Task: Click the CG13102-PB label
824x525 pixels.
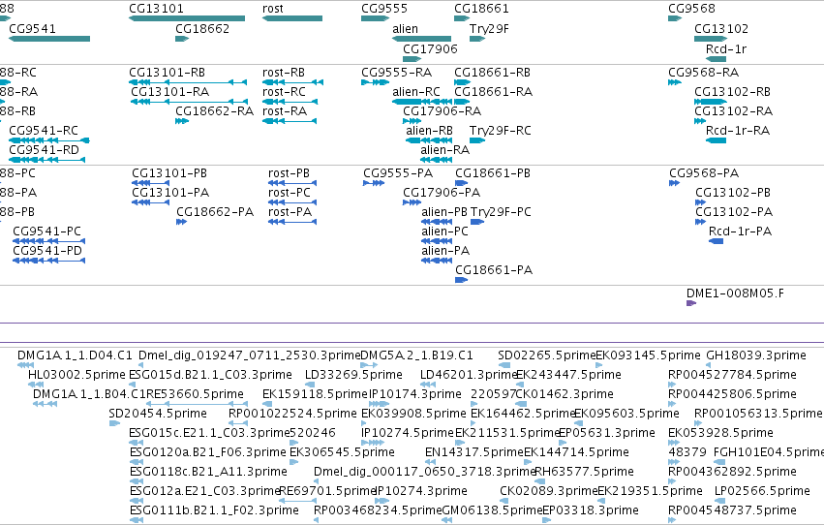Action: (733, 193)
